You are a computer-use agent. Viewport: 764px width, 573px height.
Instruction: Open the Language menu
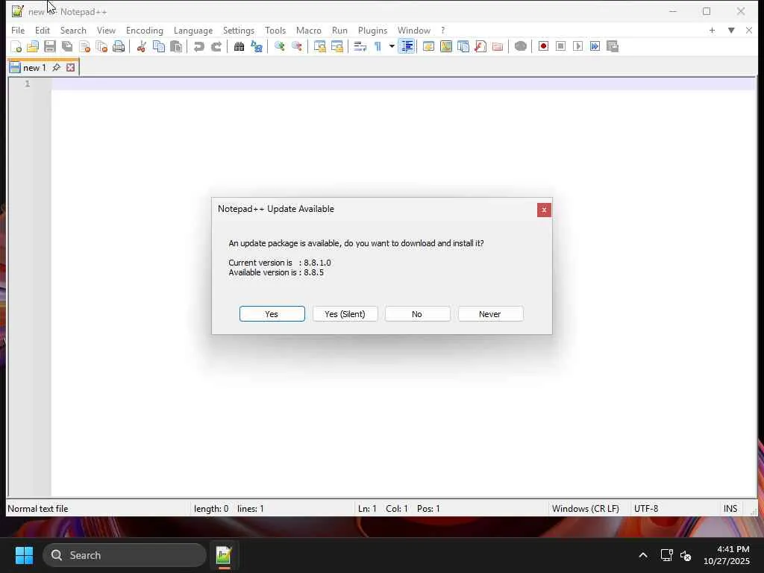coord(193,30)
